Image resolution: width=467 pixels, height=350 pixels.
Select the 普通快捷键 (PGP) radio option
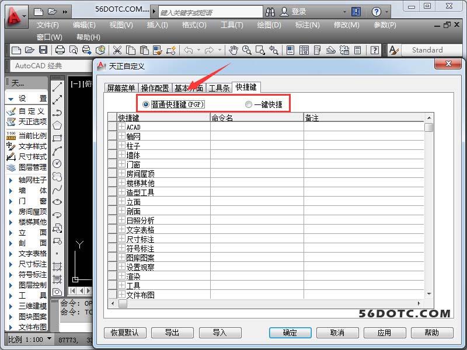[x=146, y=104]
